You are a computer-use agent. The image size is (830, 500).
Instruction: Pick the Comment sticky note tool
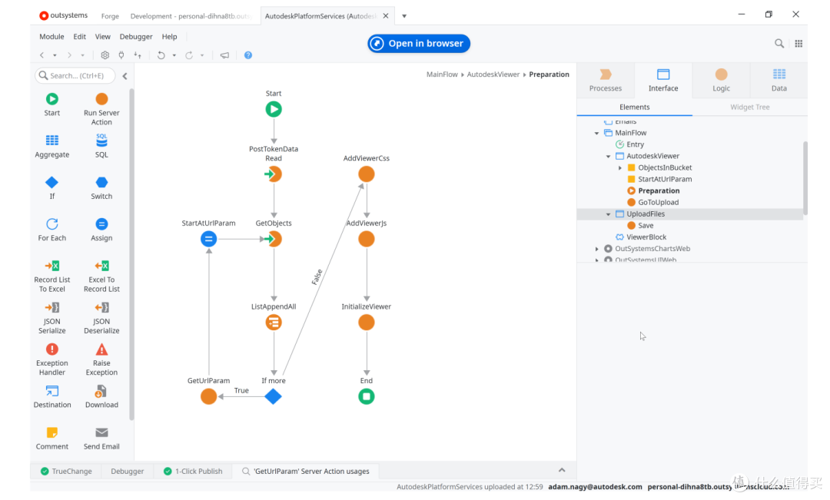52,439
